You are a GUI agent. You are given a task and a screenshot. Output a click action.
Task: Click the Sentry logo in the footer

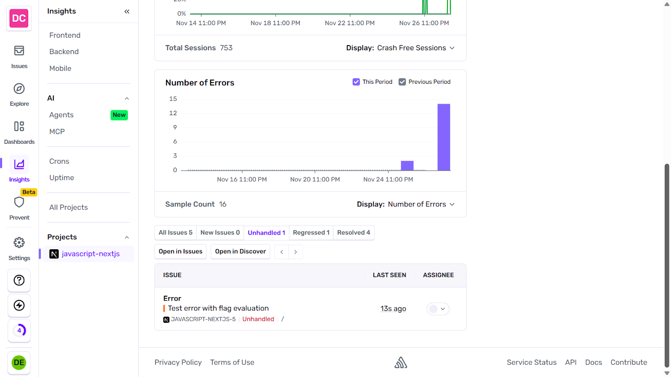coord(401,362)
